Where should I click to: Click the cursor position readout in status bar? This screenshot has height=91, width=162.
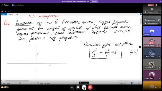coord(6,83)
